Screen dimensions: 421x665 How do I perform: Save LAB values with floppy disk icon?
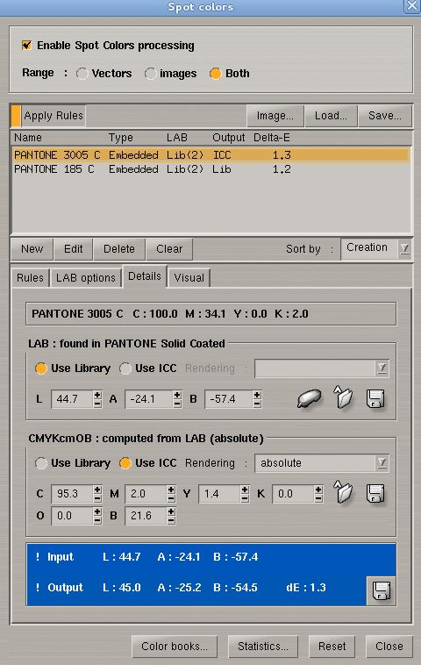pyautogui.click(x=375, y=398)
